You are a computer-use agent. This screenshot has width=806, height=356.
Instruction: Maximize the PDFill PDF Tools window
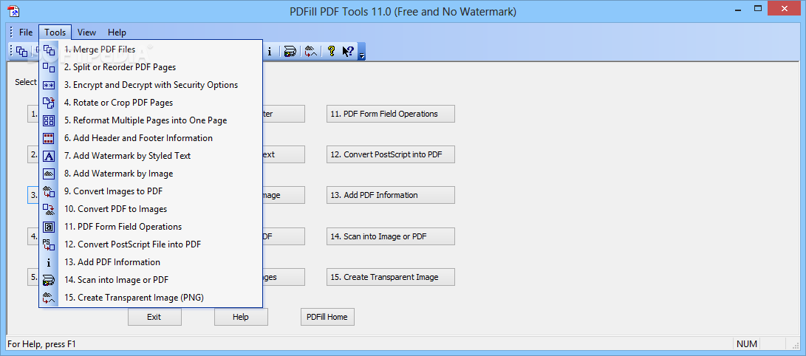click(x=758, y=9)
